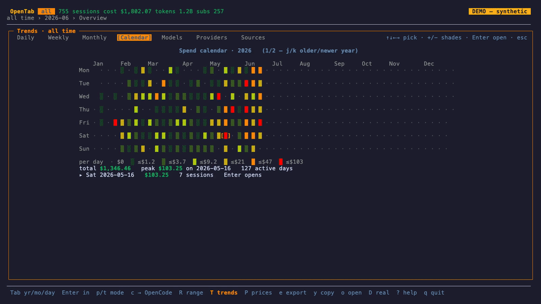Screen dimensions: 541x304
Task: Click 'c → OpenCode' footer shortcut
Action: point(151,292)
